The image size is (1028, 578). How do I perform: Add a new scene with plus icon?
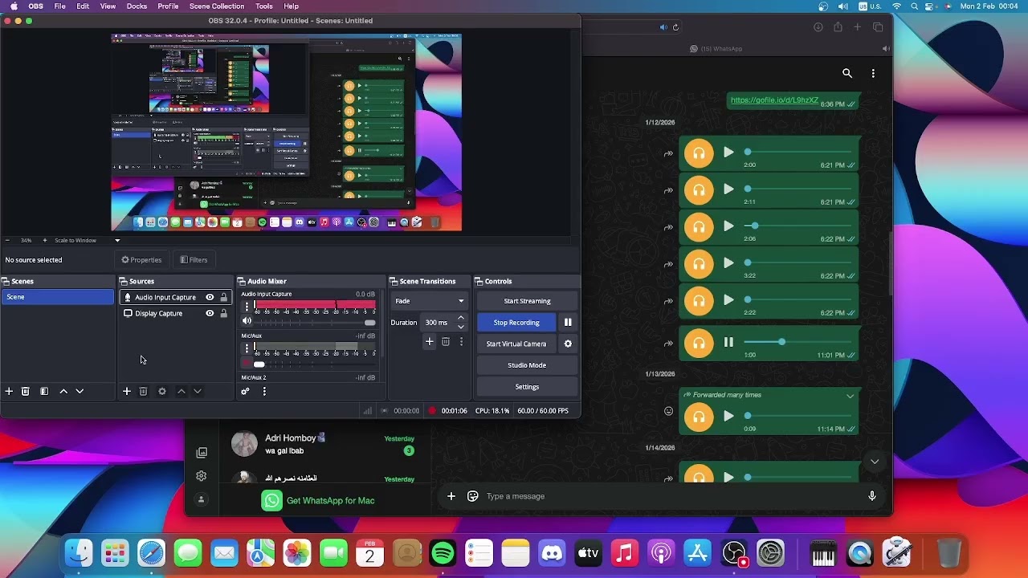[x=9, y=391]
